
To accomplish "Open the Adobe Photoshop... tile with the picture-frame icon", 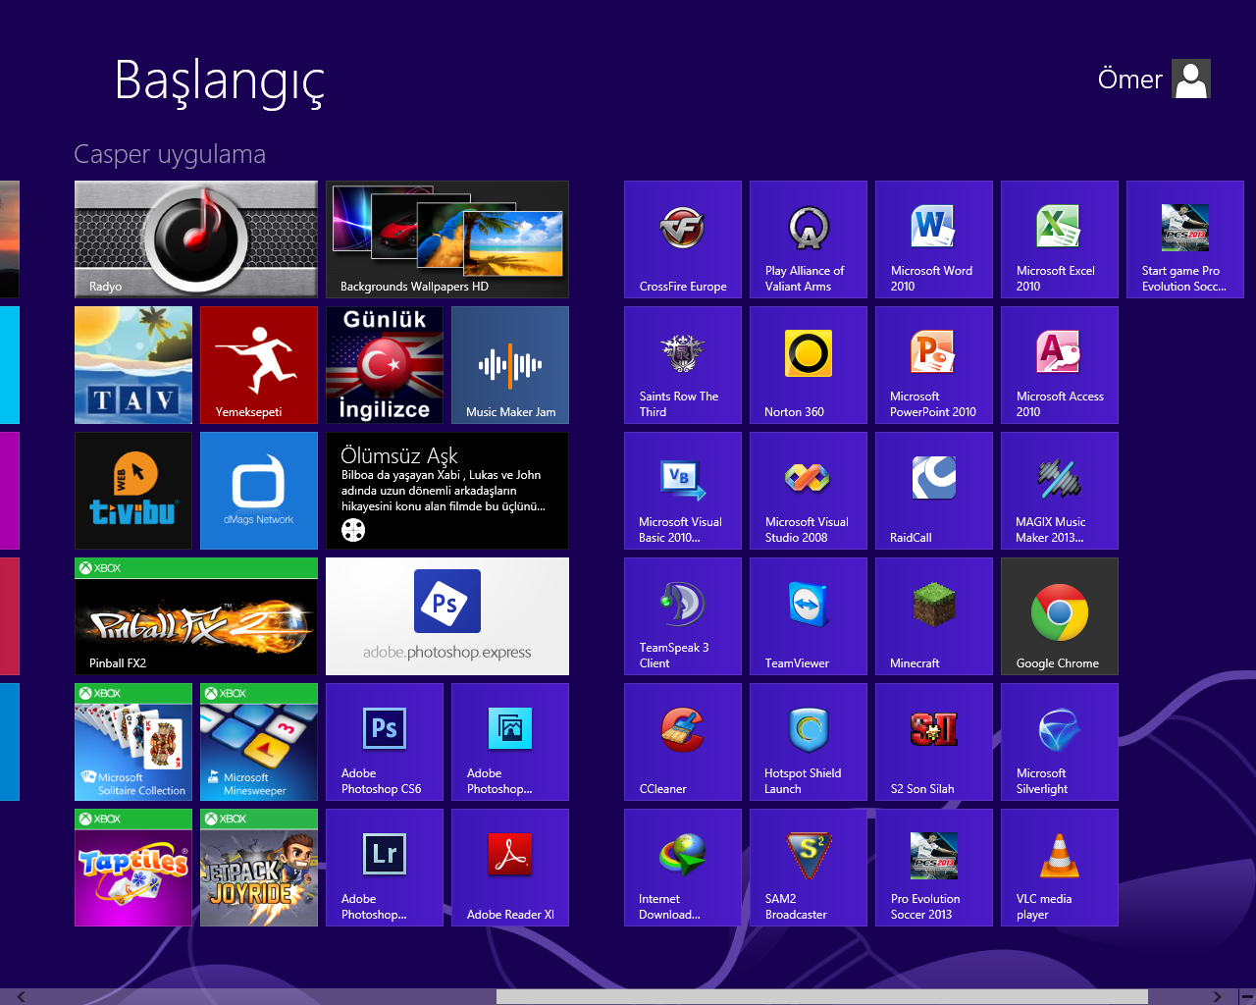I will click(510, 742).
